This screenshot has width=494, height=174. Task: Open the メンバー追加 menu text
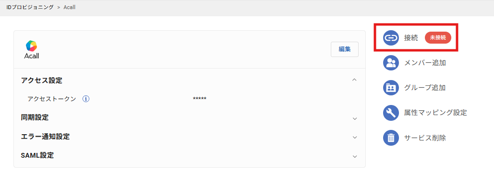[425, 63]
